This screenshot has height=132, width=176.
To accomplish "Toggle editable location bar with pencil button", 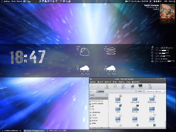I will 91,92.
